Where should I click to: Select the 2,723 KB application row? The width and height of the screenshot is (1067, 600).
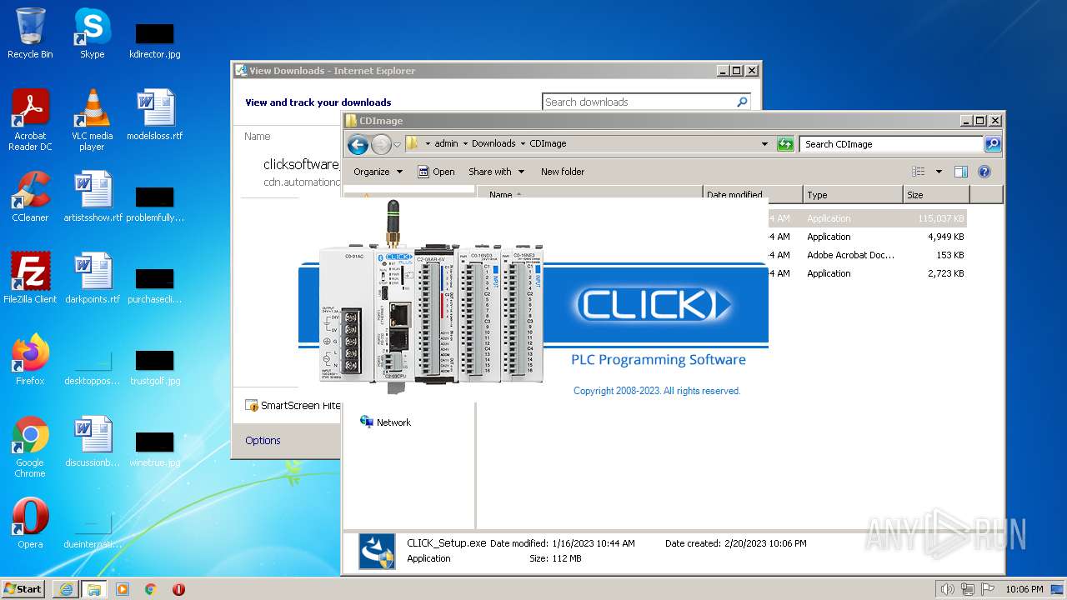(x=868, y=273)
